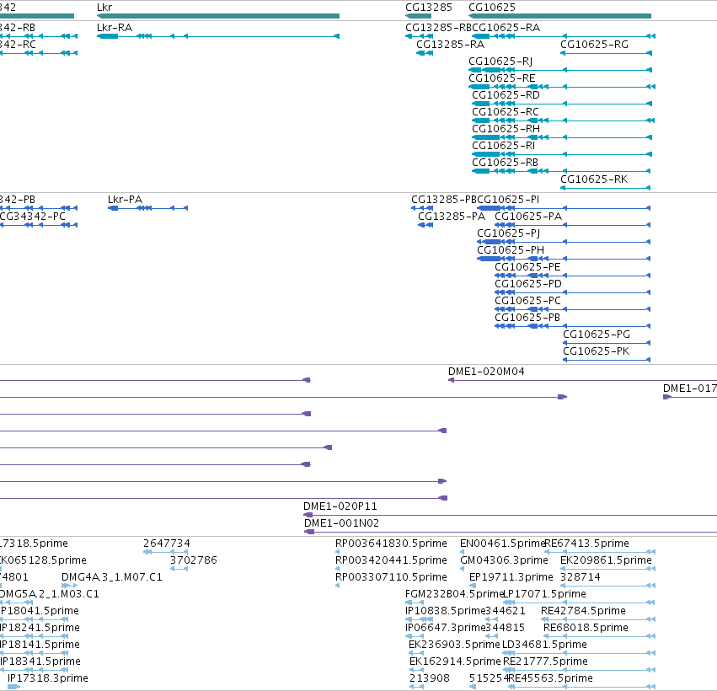The width and height of the screenshot is (717, 691).
Task: Click the CG34342-PC protein label
Action: pos(32,217)
